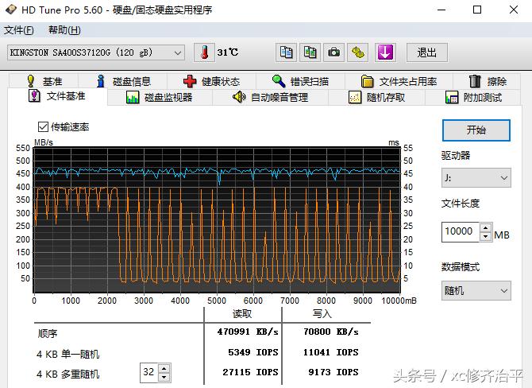Screen dimensions: 532x388
Task: Click the 开始 button
Action: tap(476, 130)
